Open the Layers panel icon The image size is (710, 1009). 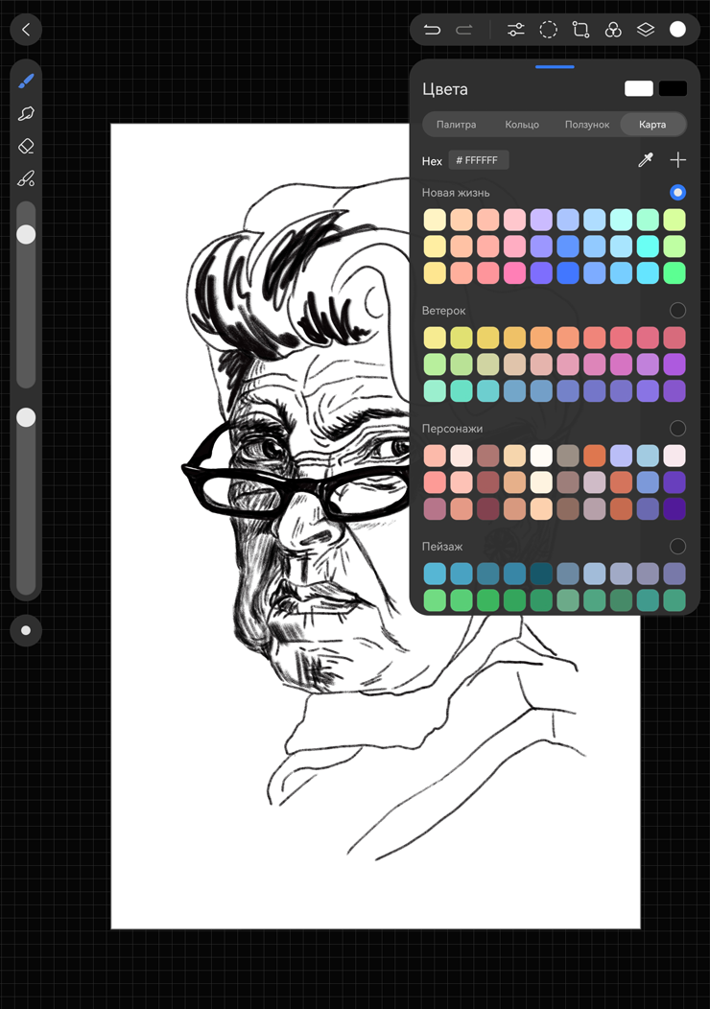[x=646, y=30]
